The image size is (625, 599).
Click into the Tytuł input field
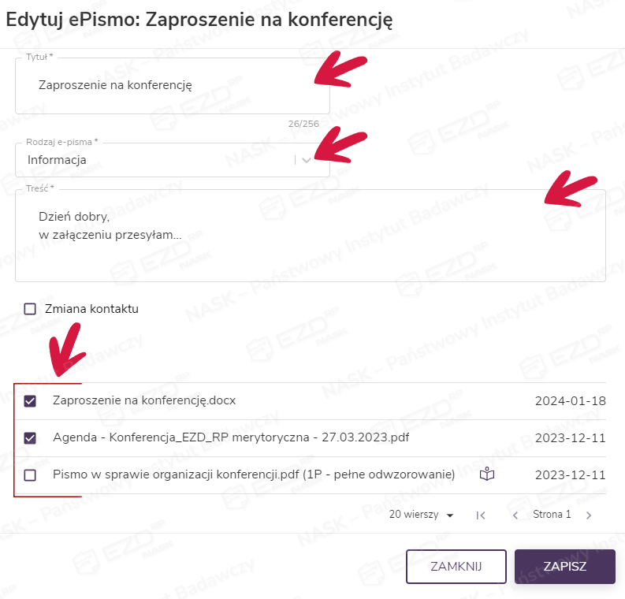point(172,85)
